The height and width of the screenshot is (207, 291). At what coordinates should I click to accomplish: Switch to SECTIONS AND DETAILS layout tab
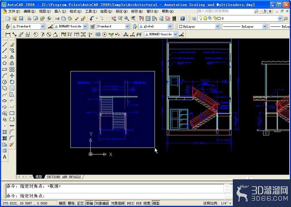click(64, 177)
